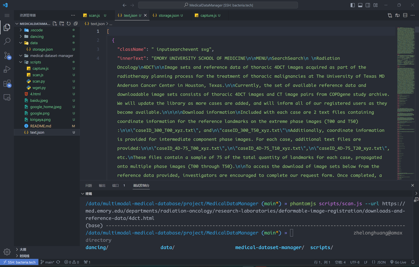
Task: Open the Extensions view
Action: point(7,84)
